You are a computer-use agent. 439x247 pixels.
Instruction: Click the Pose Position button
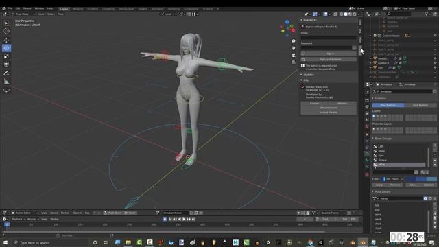(x=388, y=105)
